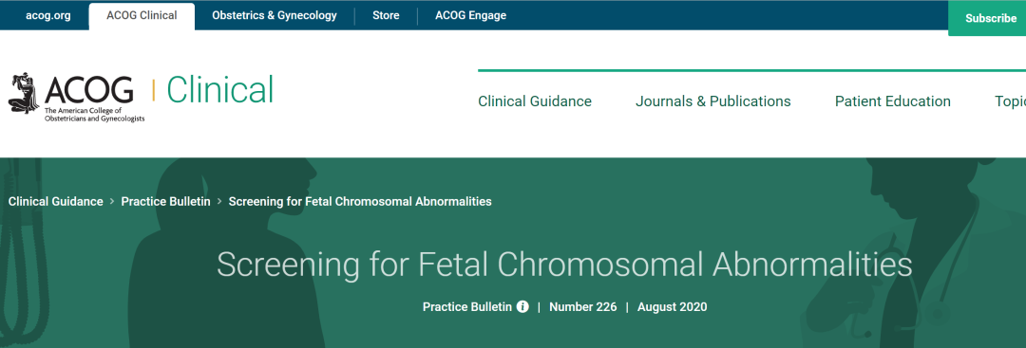1026x348 pixels.
Task: Click the ACOG wordmark text in logo
Action: pyautogui.click(x=89, y=90)
